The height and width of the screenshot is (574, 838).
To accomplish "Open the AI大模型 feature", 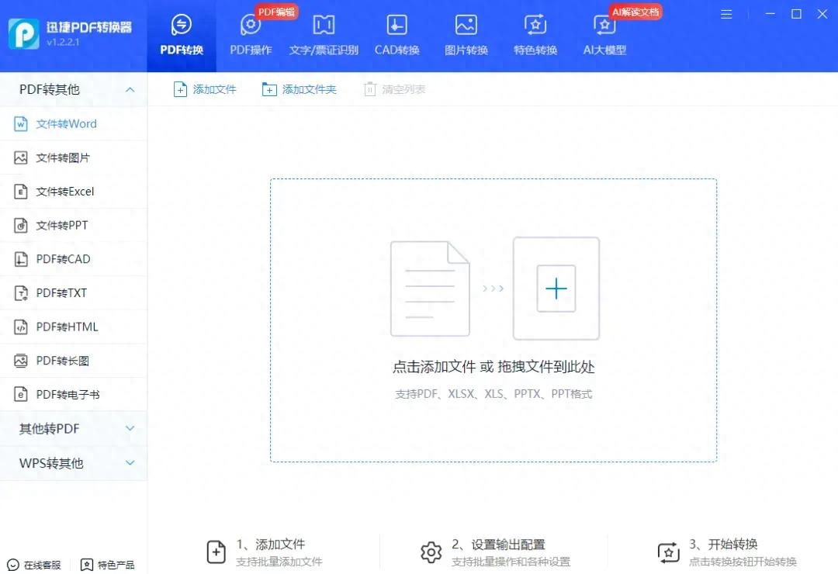I will (x=604, y=31).
